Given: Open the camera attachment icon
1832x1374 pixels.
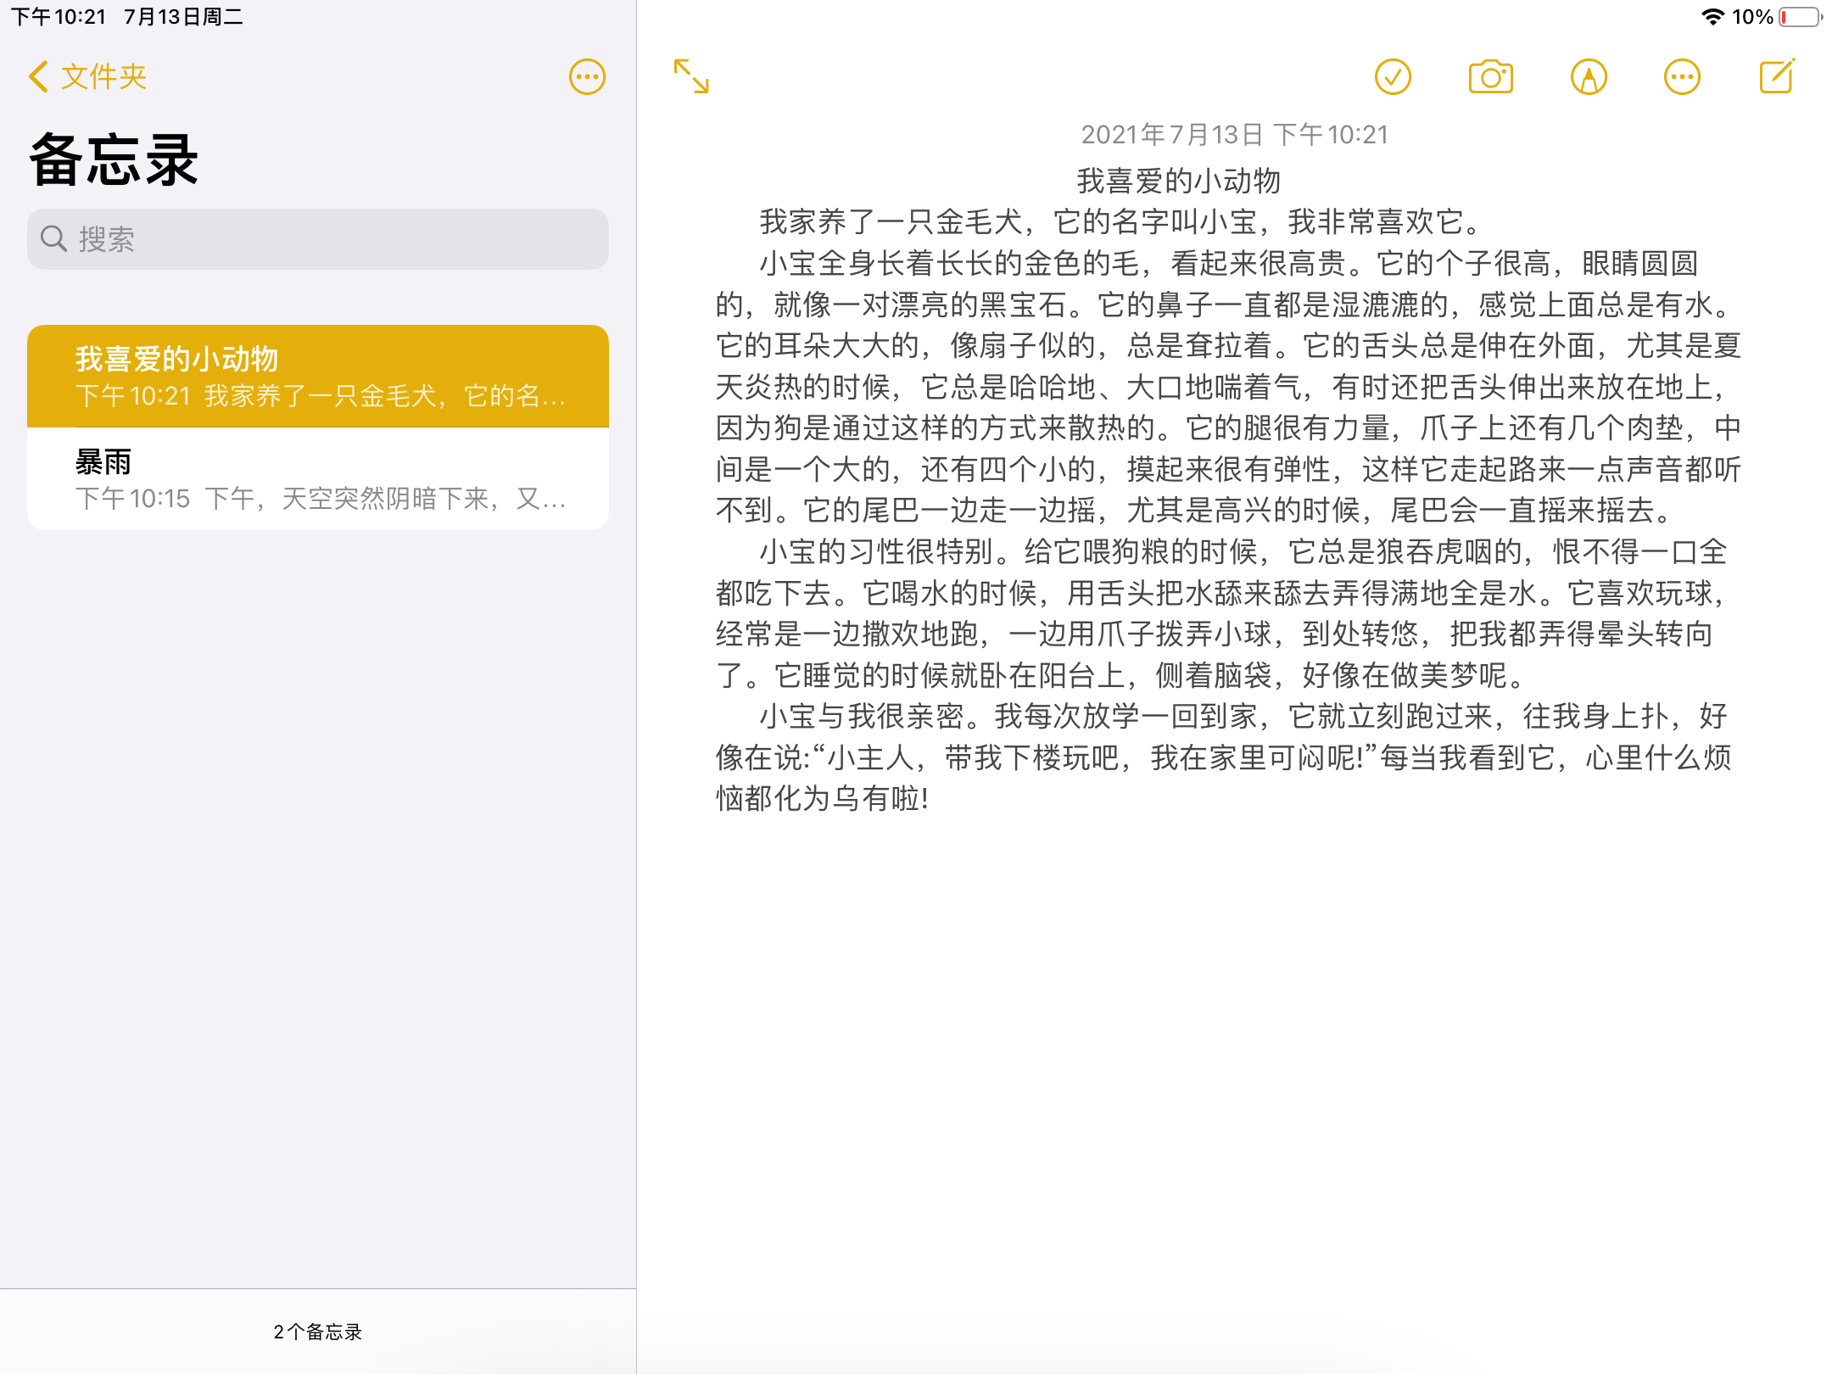Looking at the screenshot, I should pyautogui.click(x=1490, y=77).
